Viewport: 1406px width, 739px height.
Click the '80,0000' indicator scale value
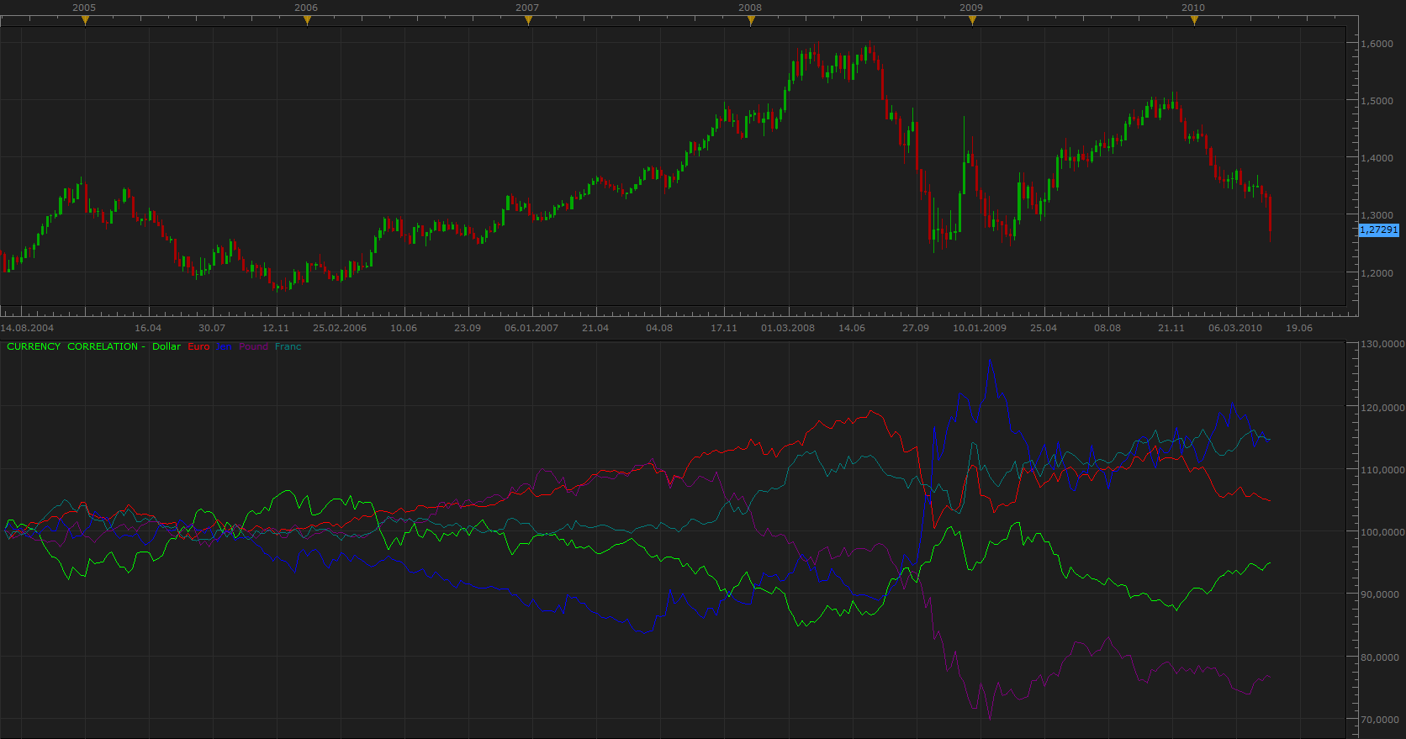[x=1380, y=657]
